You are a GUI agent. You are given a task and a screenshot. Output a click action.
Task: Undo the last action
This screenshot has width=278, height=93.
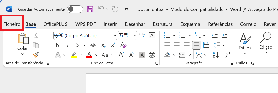pos(101,9)
